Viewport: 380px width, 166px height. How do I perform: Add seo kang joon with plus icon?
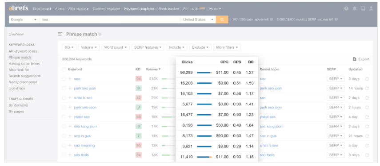(x=70, y=126)
